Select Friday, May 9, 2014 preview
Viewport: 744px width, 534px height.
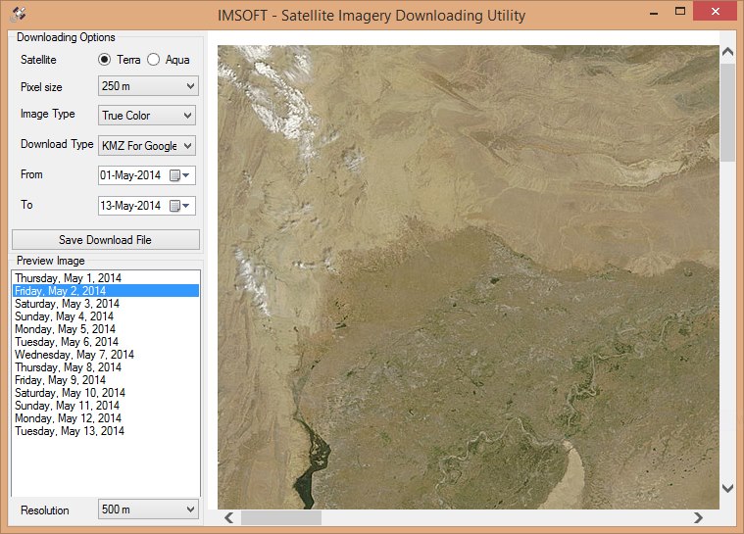pyautogui.click(x=105, y=380)
